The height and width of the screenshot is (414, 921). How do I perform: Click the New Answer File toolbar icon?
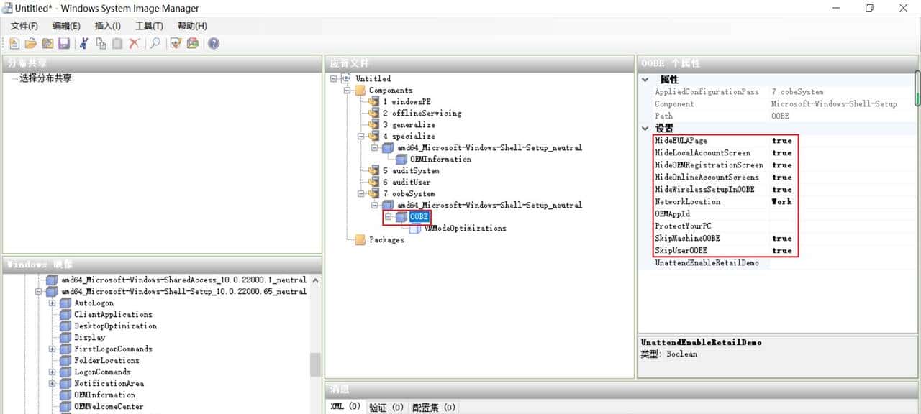14,43
